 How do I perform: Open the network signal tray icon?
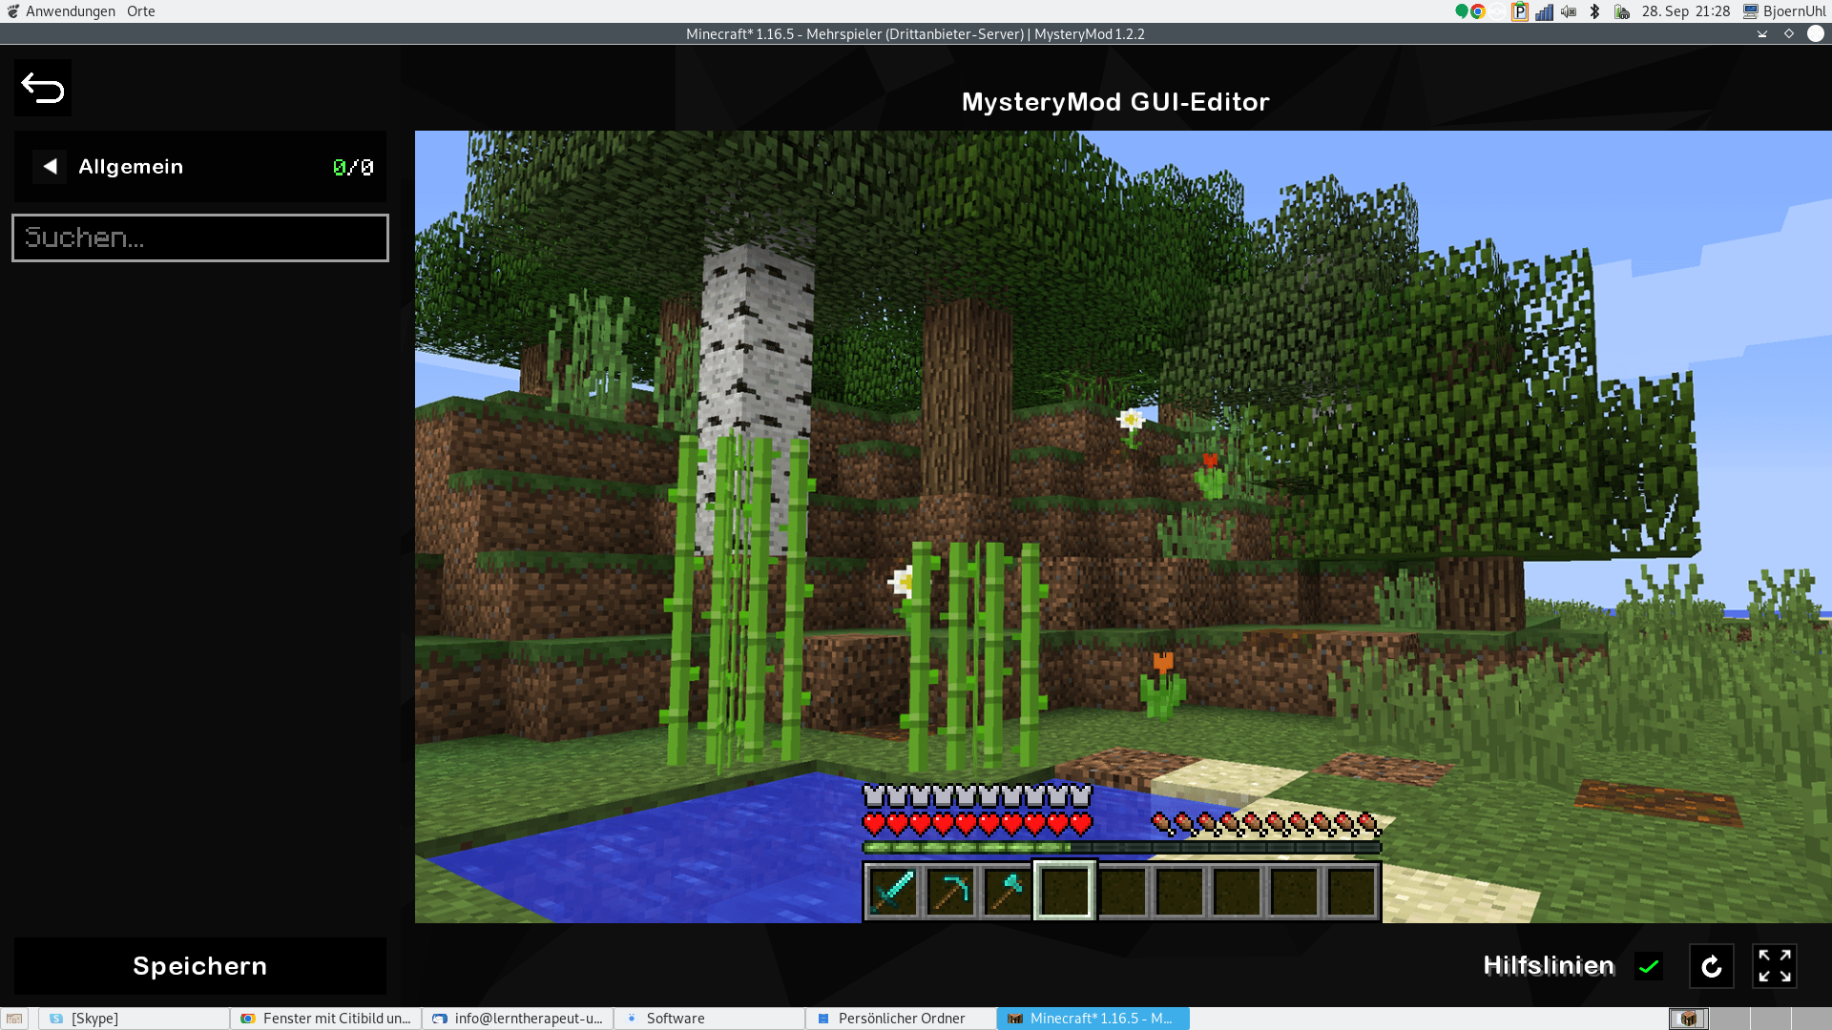(1545, 11)
